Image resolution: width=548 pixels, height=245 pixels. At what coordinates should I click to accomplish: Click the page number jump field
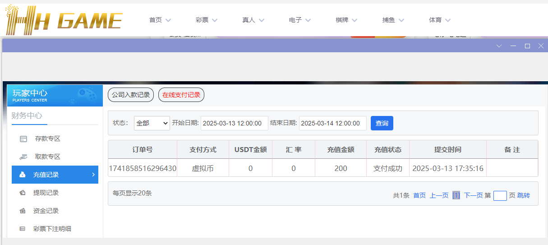[x=500, y=195]
